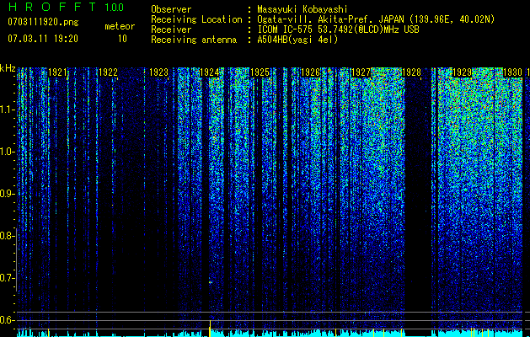
Task: Click the 1.1 kHz frequency tick label
Action: click(8, 110)
